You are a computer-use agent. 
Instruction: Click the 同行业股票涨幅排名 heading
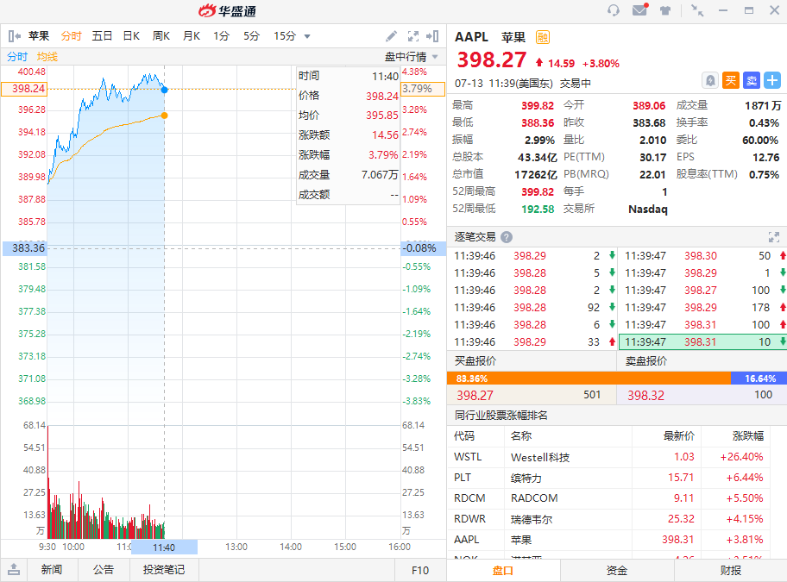[x=501, y=416]
